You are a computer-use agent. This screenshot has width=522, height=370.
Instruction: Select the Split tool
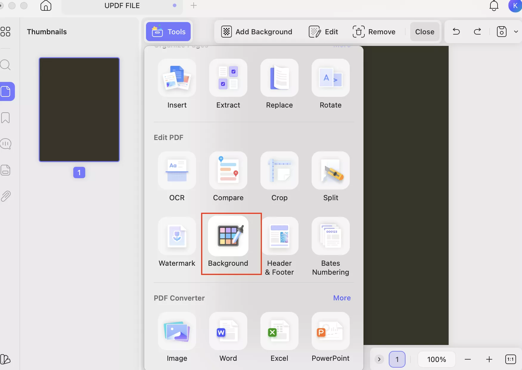click(330, 177)
